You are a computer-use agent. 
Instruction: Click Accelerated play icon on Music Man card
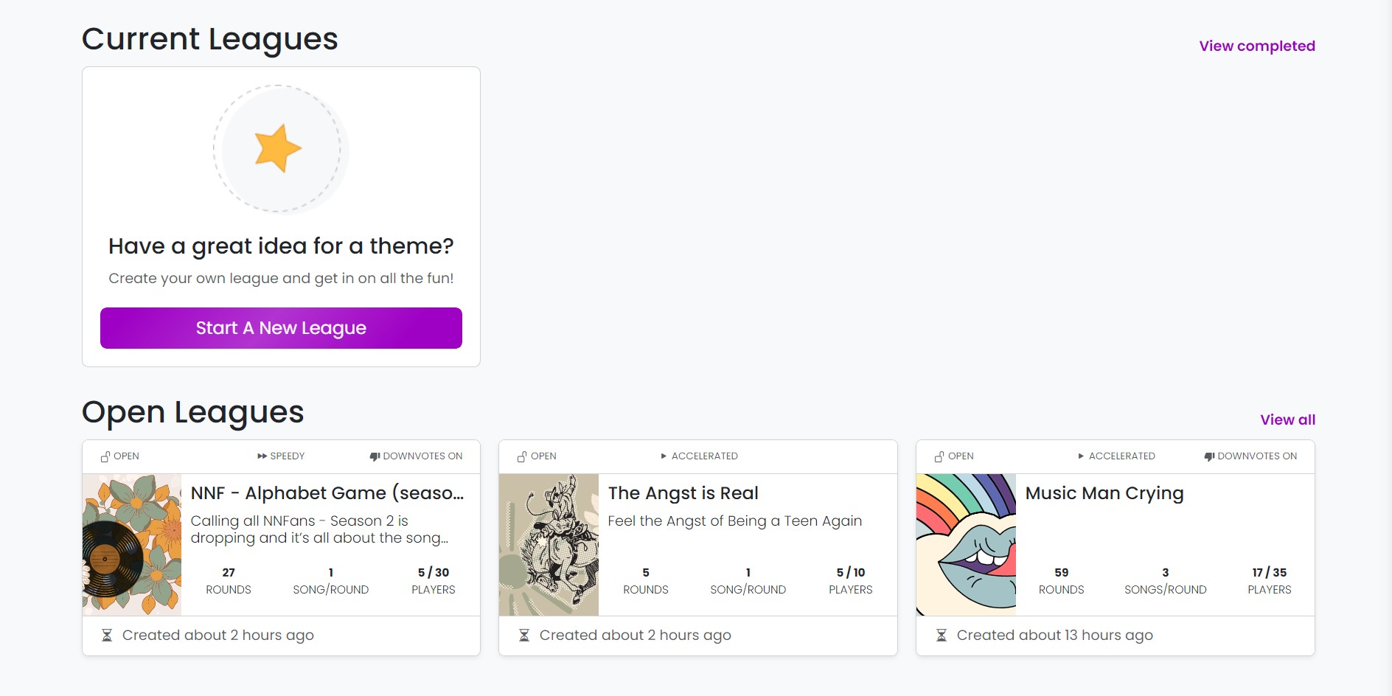[x=1081, y=456]
